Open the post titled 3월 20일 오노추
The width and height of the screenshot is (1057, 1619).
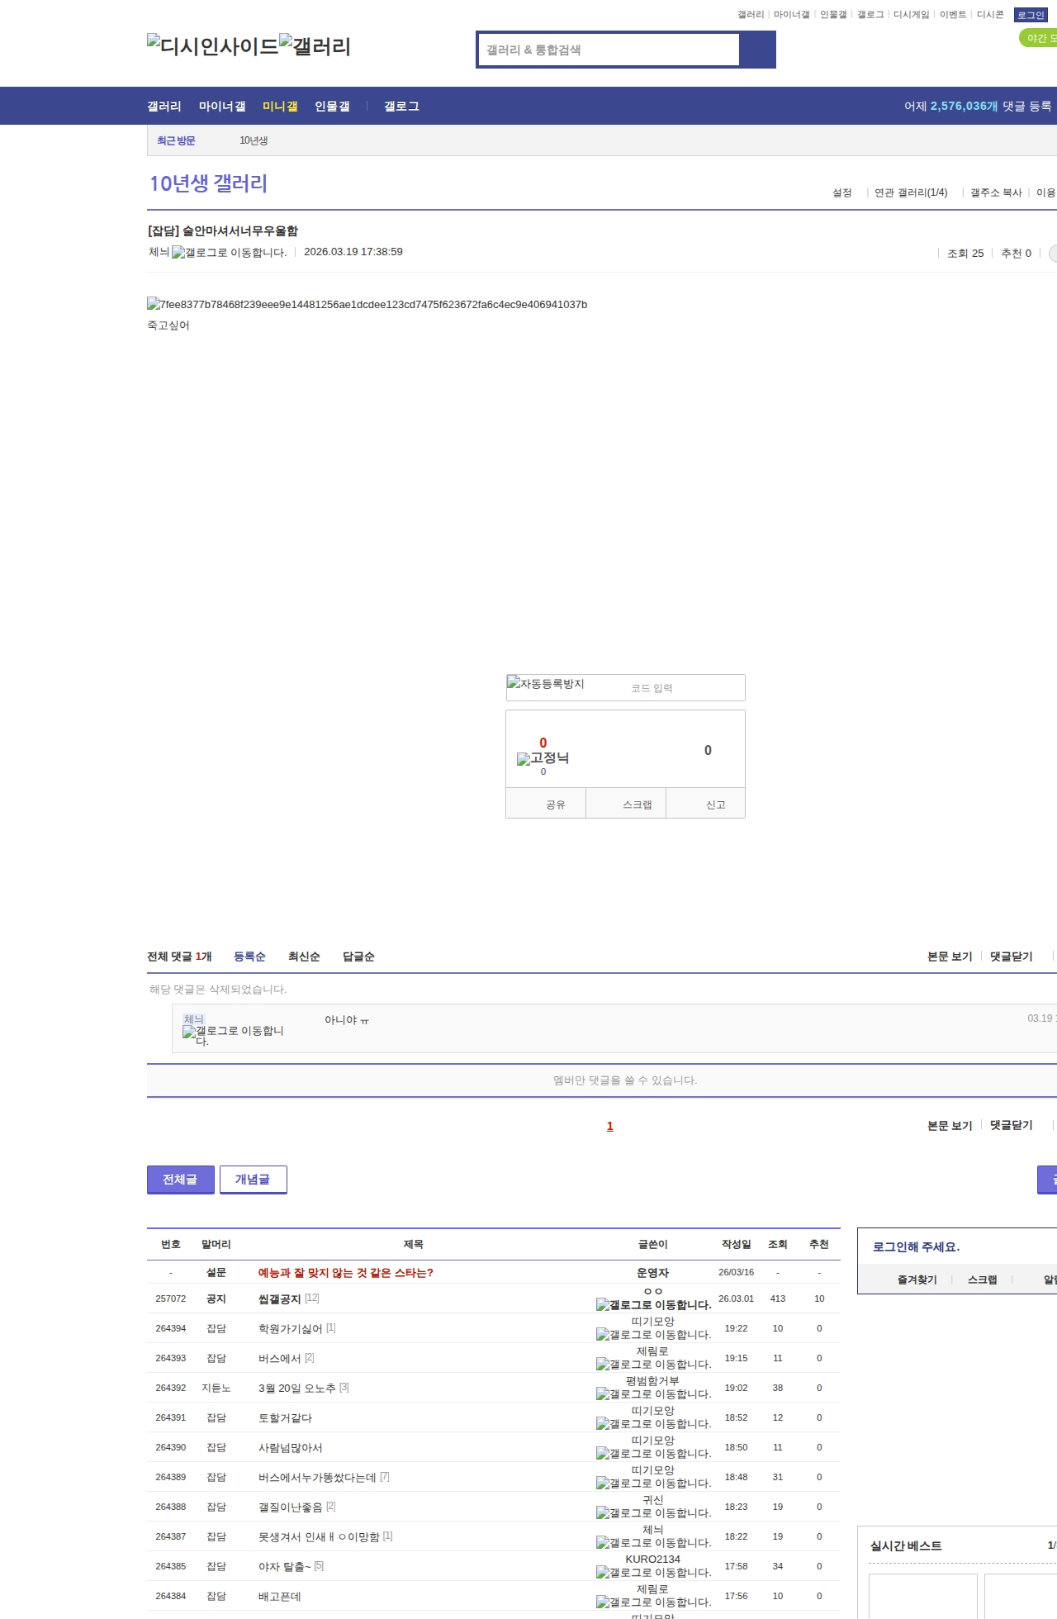296,1389
